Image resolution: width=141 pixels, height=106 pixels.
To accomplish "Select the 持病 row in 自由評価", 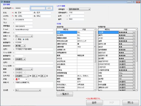I will click(75, 32).
